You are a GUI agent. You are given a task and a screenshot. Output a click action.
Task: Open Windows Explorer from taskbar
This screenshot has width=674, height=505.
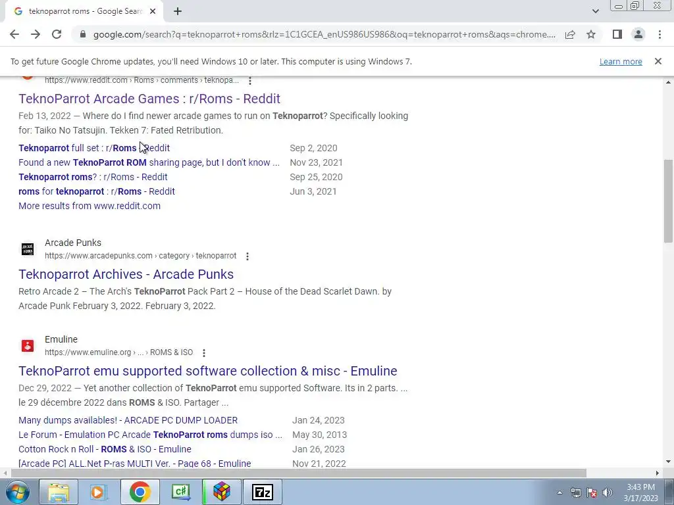(x=59, y=492)
